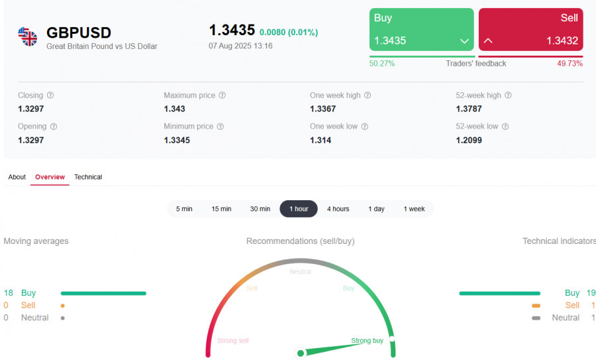The width and height of the screenshot is (596, 360).
Task: Click the 52-week high value 1.3787
Action: (469, 109)
